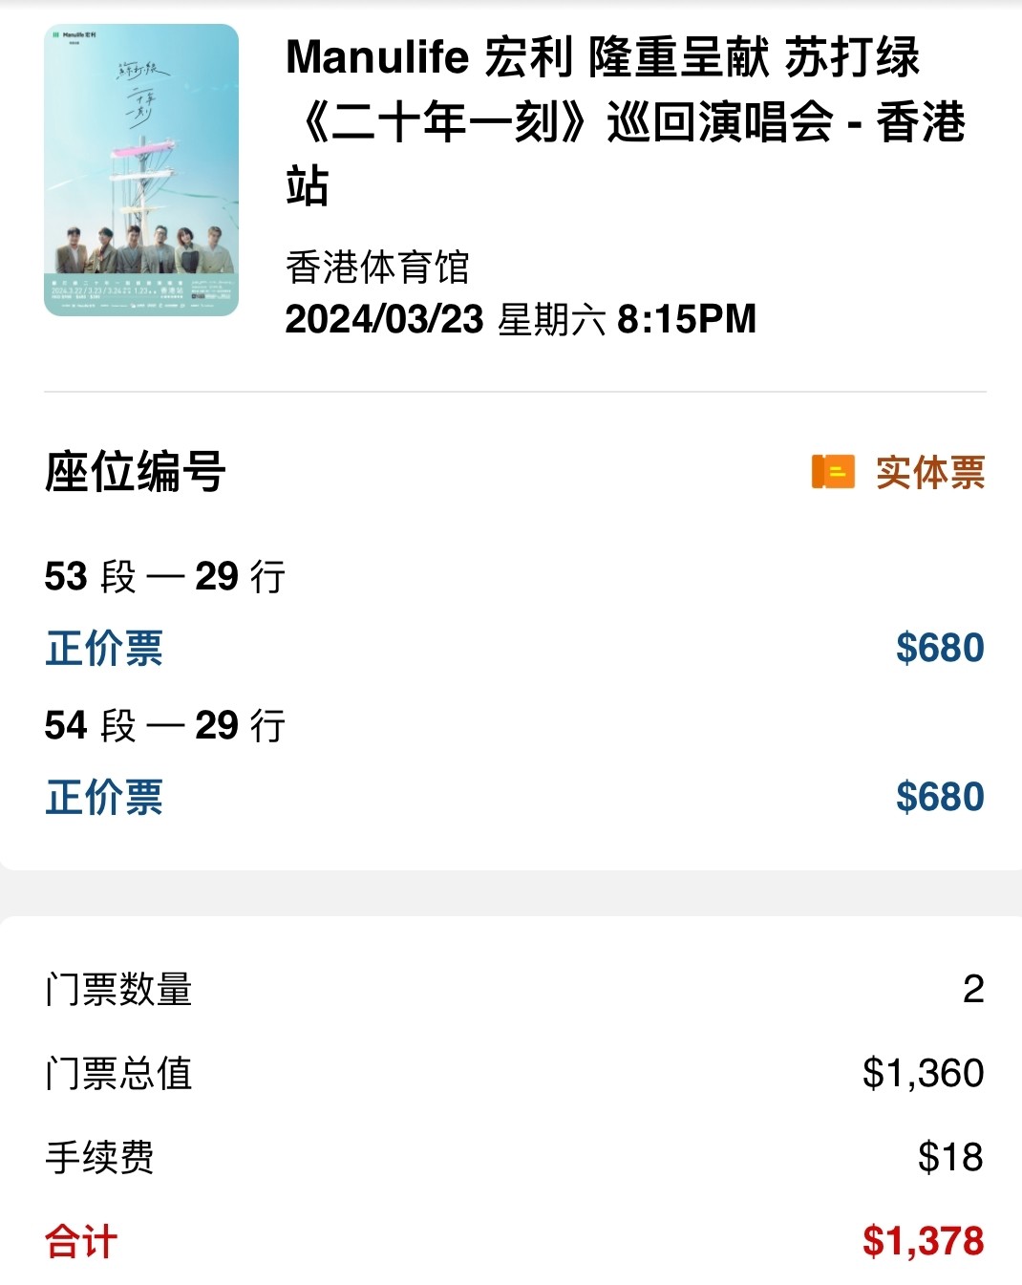Click the first ticket's $680 price

click(x=940, y=648)
